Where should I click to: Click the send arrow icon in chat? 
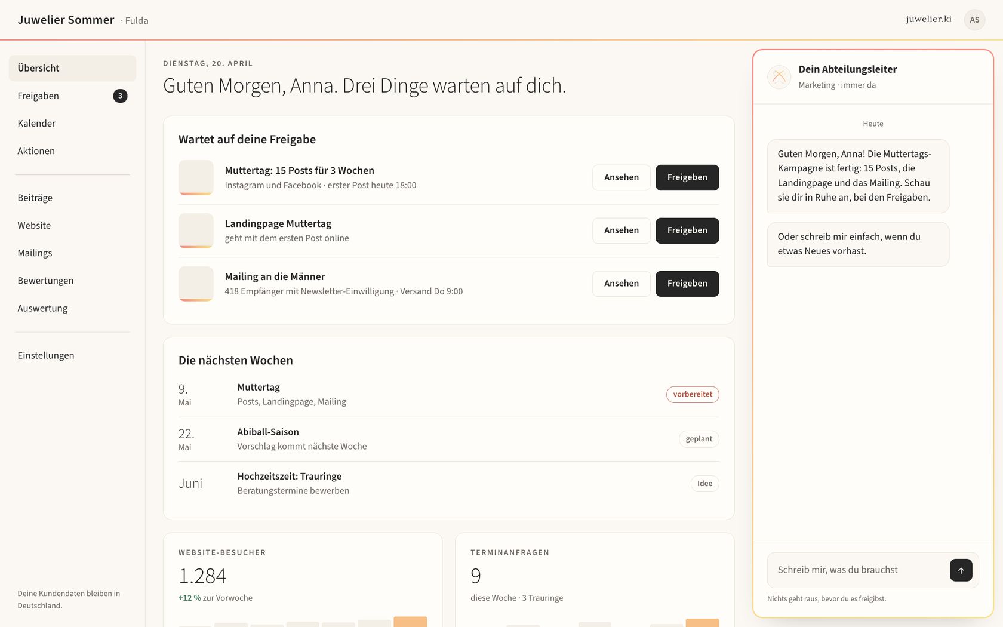pos(961,570)
